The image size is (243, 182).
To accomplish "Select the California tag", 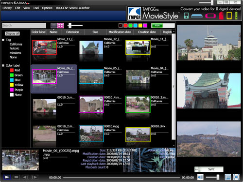I will click(x=16, y=44).
